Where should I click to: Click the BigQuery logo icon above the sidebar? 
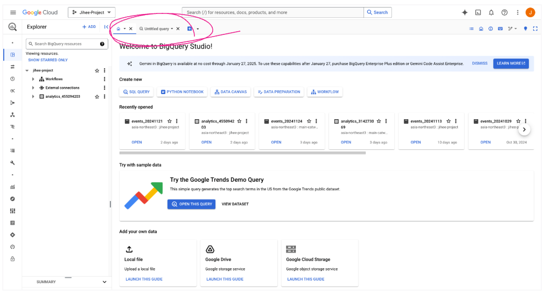coord(12,27)
